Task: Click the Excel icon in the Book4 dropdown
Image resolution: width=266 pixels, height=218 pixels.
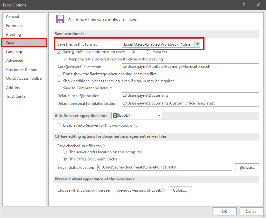Action: [x=116, y=115]
